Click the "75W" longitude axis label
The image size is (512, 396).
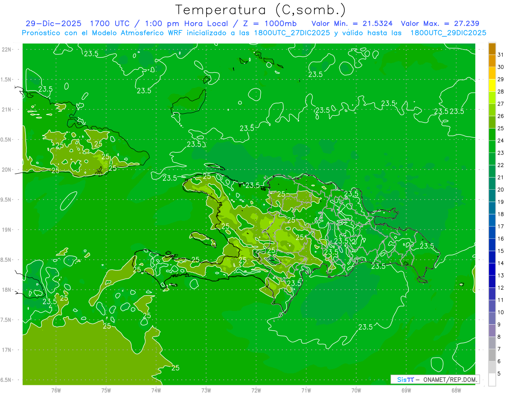(x=106, y=390)
